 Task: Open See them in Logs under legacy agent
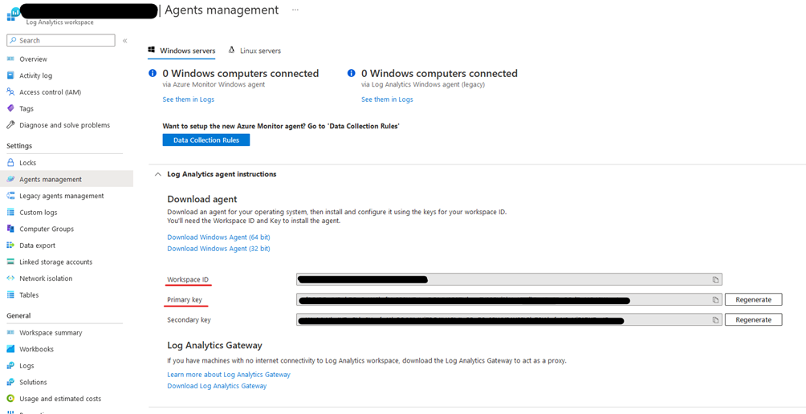click(x=387, y=99)
